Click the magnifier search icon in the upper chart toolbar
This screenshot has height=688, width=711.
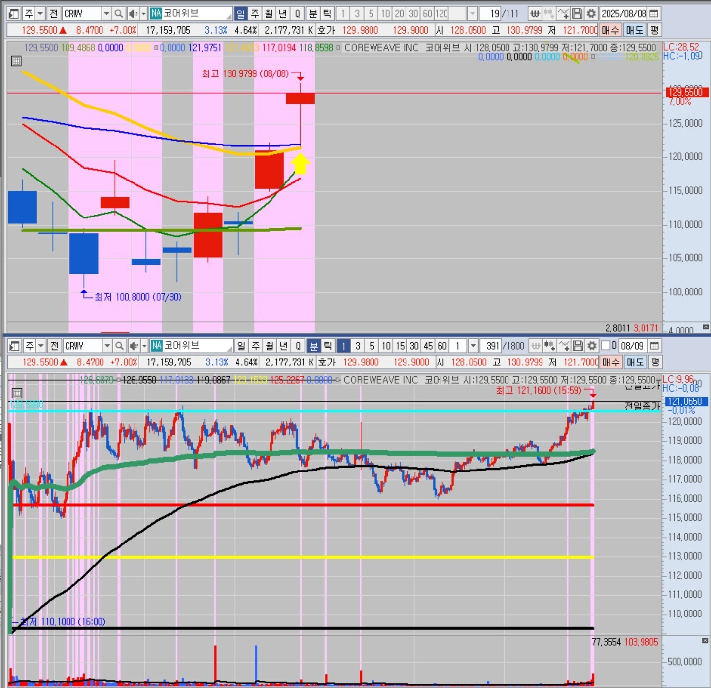[x=118, y=13]
